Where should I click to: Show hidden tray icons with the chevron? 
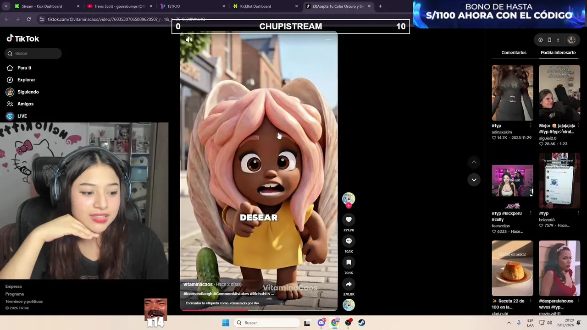coord(509,323)
